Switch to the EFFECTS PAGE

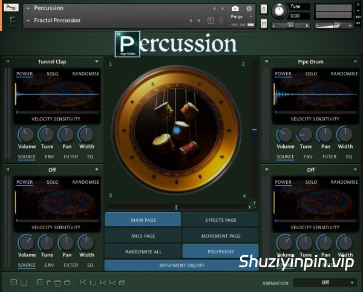coord(221,220)
